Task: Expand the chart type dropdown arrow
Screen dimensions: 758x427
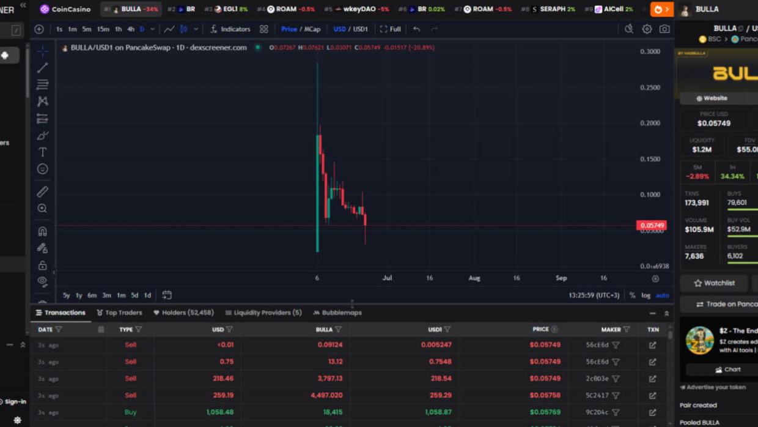Action: [x=196, y=29]
